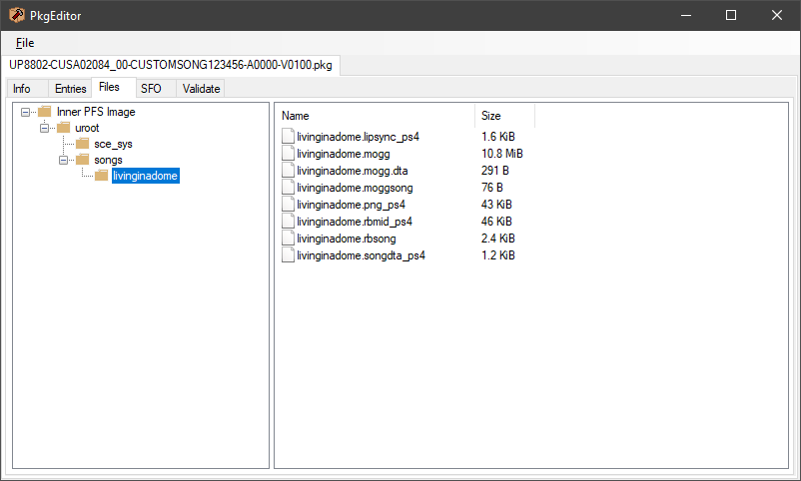Collapse the songs tree node
The height and width of the screenshot is (481, 801).
tap(63, 160)
